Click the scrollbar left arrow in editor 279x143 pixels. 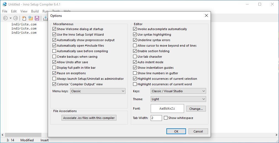click(2, 135)
